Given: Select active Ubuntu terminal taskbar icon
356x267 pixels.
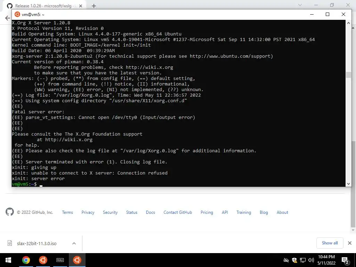Looking at the screenshot, I should [77, 260].
